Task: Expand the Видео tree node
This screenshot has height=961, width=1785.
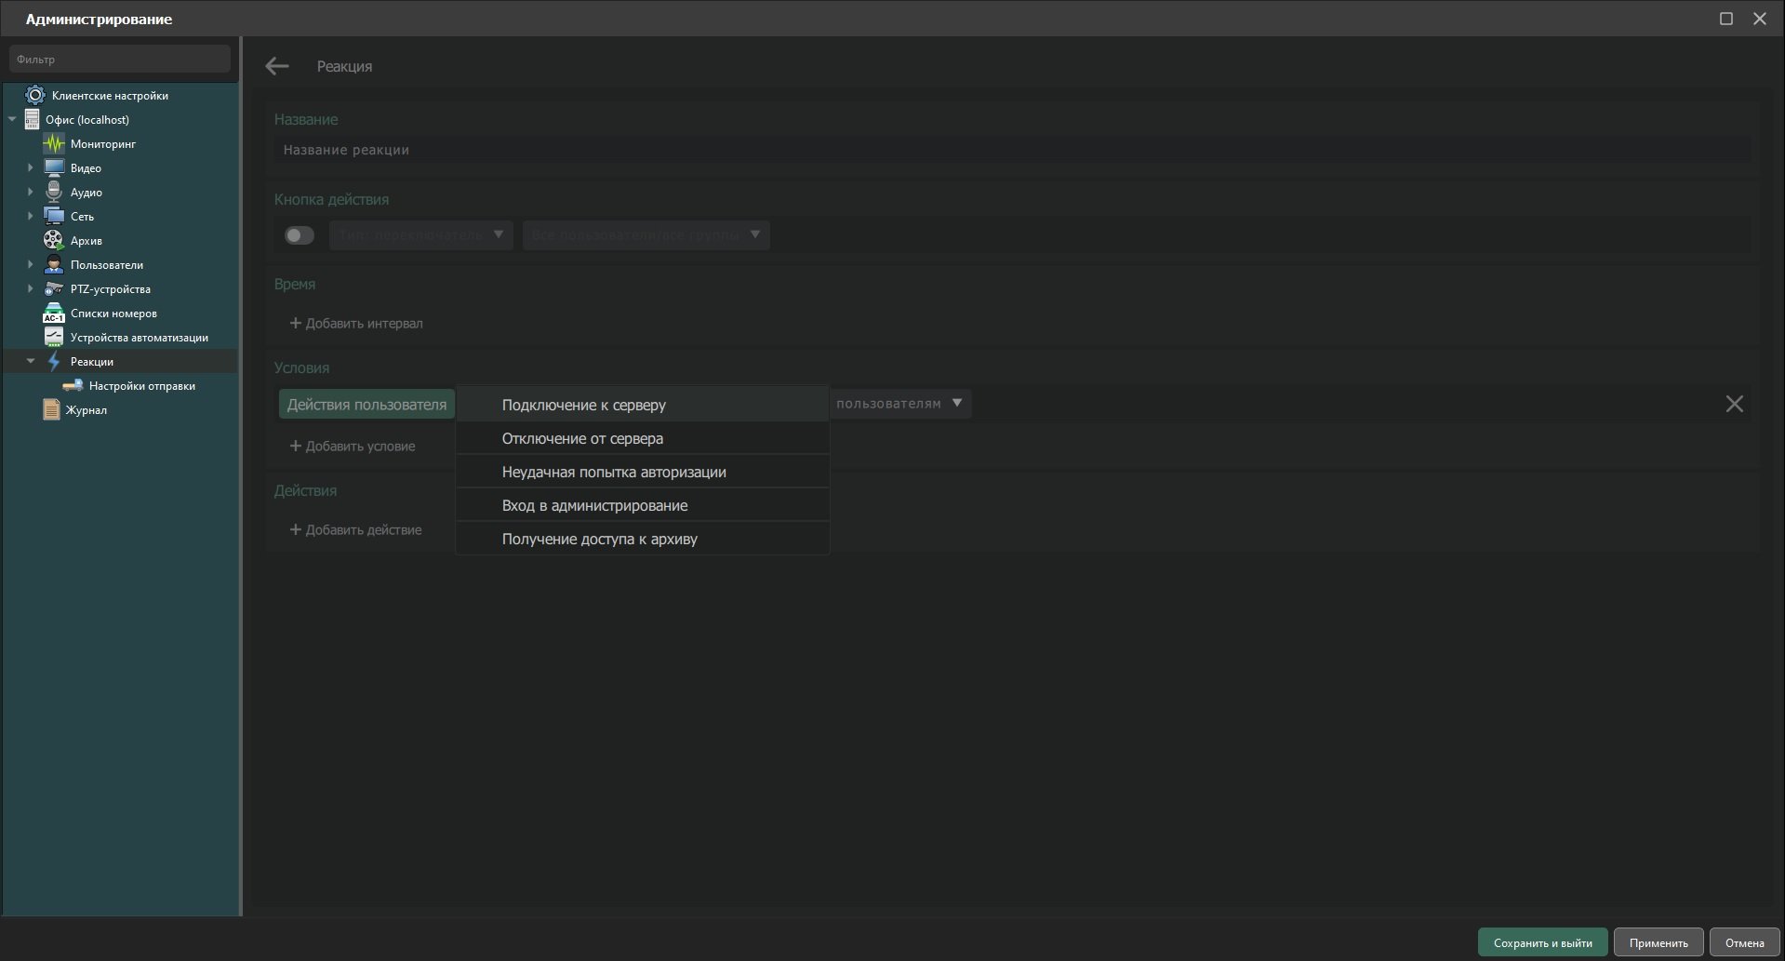Action: pos(30,168)
